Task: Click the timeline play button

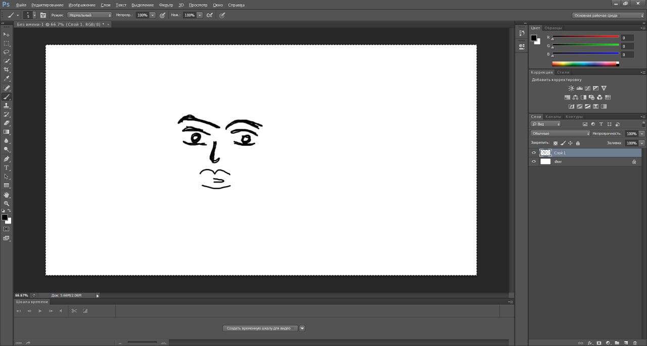Action: tap(40, 311)
